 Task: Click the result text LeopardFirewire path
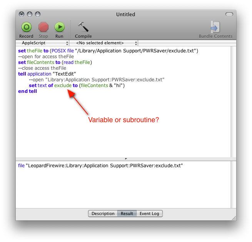pos(100,166)
